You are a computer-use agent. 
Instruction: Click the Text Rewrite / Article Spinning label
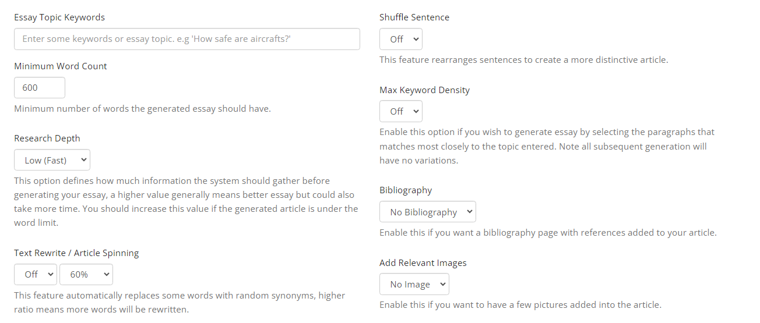[76, 253]
